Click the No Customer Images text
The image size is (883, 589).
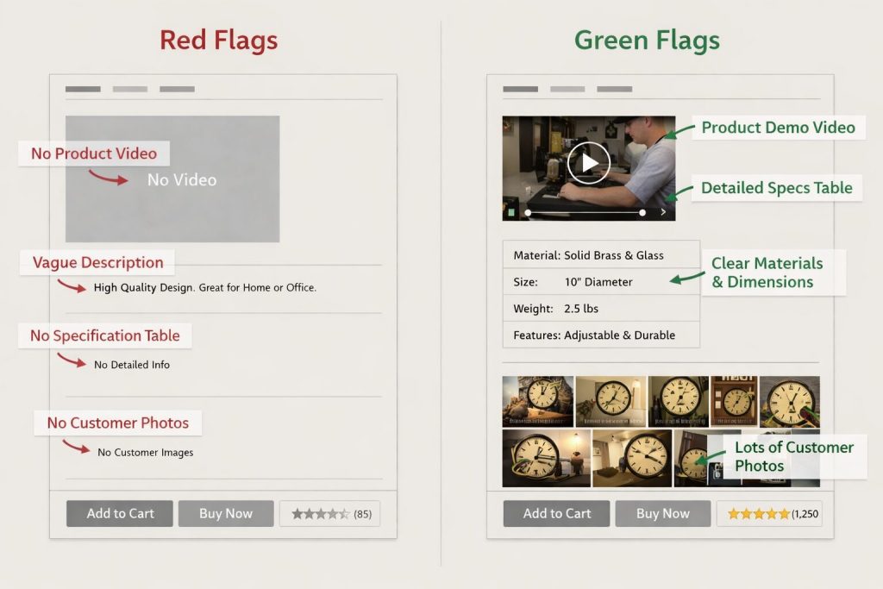pos(145,452)
